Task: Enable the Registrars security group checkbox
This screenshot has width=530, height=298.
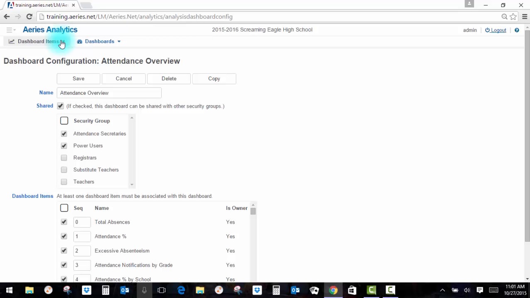Action: pyautogui.click(x=64, y=158)
